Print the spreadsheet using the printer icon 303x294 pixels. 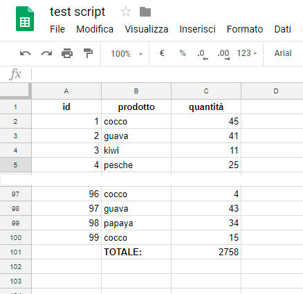(67, 53)
